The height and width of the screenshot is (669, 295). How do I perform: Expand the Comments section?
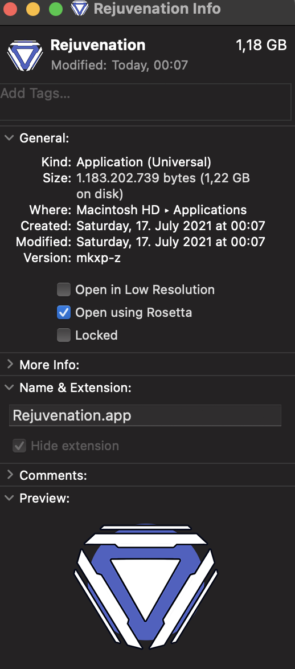(9, 475)
